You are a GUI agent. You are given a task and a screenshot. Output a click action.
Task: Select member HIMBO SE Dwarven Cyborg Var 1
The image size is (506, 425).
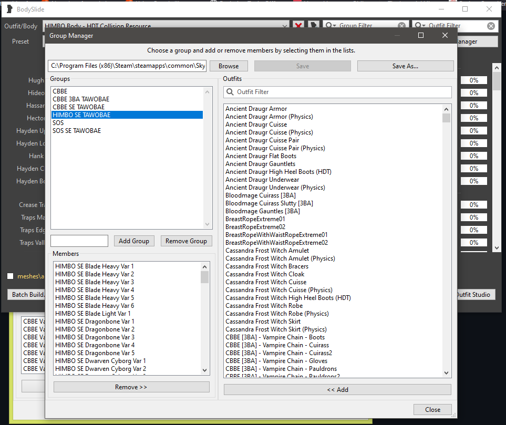[x=127, y=361]
